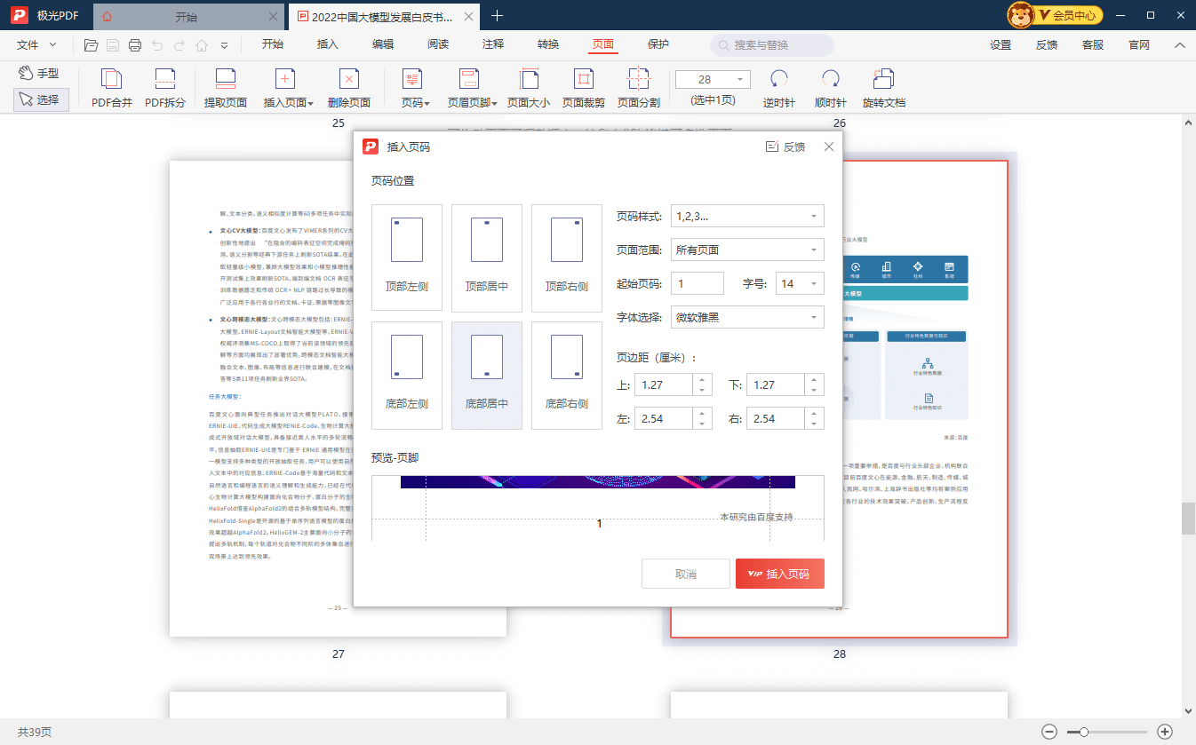Screen dimensions: 1196x745
Task: Click the user avatar icon in the title bar
Action: [x=1019, y=15]
